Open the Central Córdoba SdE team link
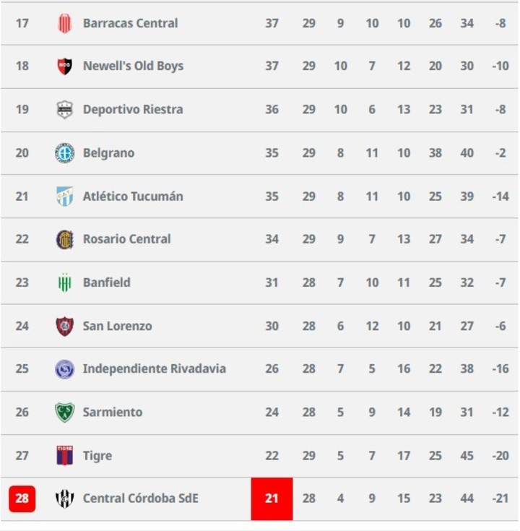This screenshot has height=531, width=520. (x=141, y=498)
